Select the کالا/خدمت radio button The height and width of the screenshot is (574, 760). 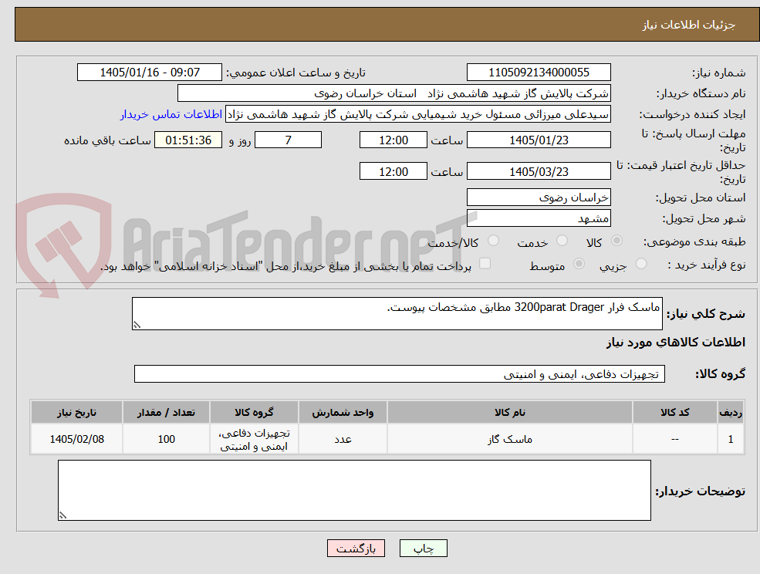(493, 241)
